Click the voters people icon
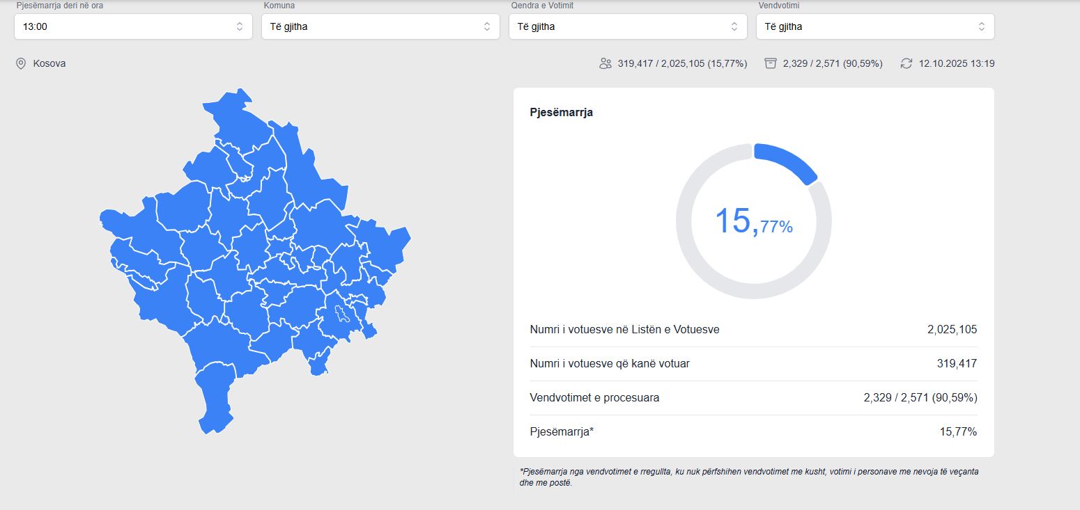The height and width of the screenshot is (510, 1080). click(x=605, y=63)
